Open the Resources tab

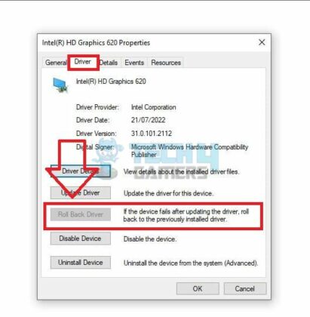point(166,63)
